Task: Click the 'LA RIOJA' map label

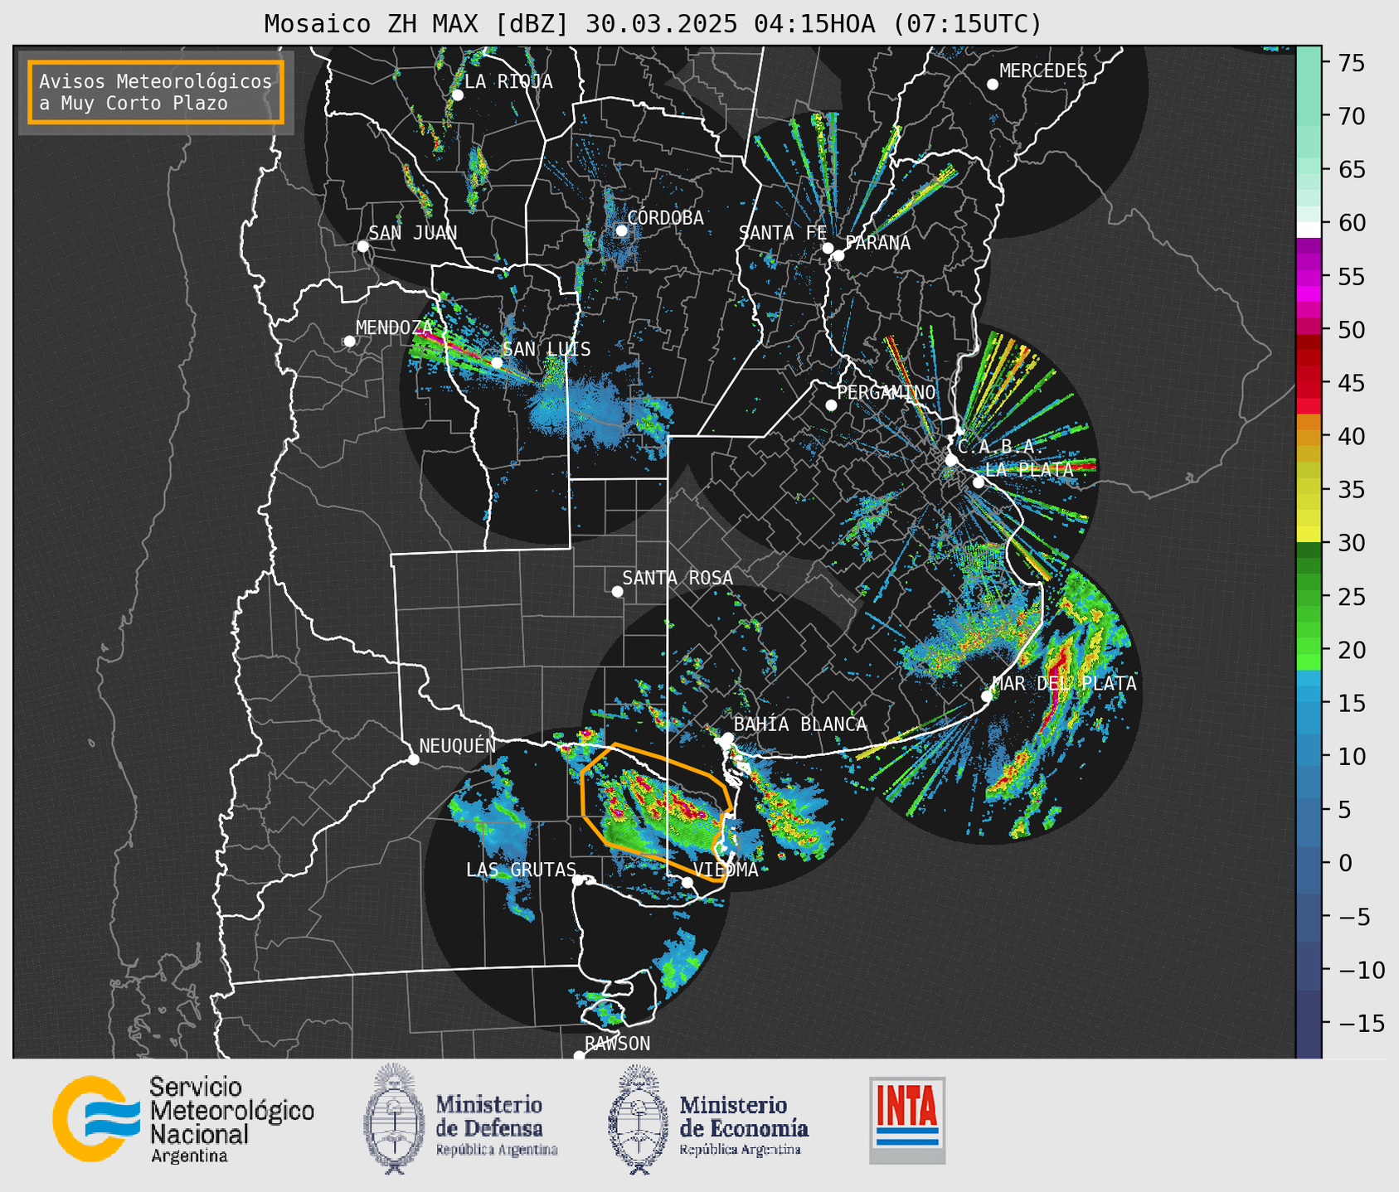Action: [508, 81]
